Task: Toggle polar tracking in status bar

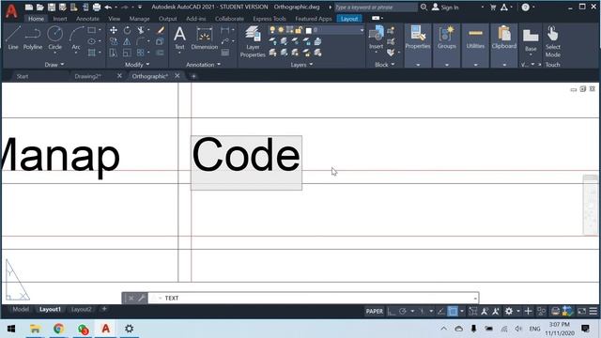Action: click(x=403, y=311)
